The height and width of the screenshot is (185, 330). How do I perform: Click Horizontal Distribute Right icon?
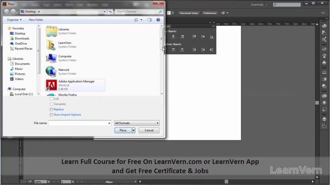point(211,50)
